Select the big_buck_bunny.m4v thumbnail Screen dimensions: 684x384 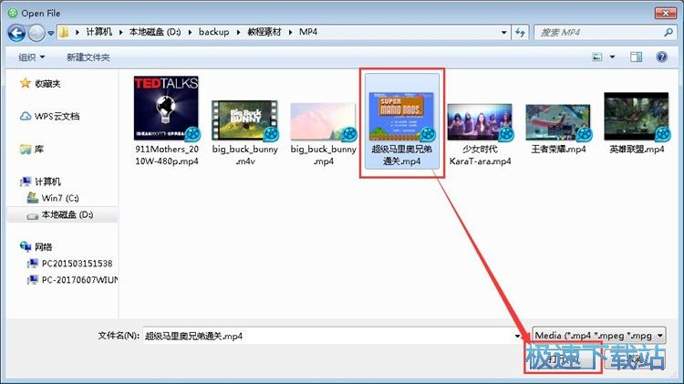pos(245,120)
